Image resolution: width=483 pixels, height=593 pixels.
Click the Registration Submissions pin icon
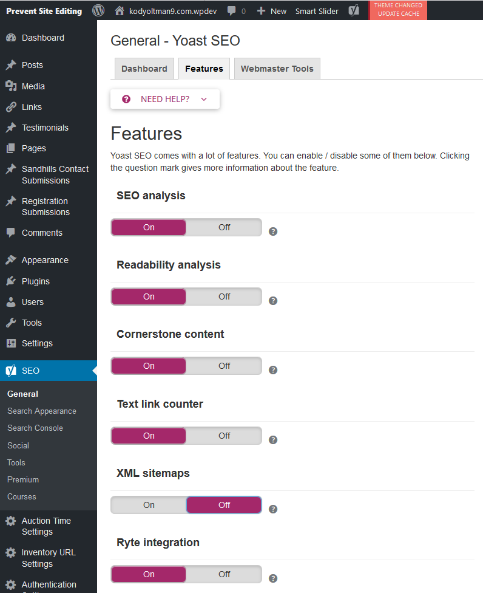click(11, 201)
